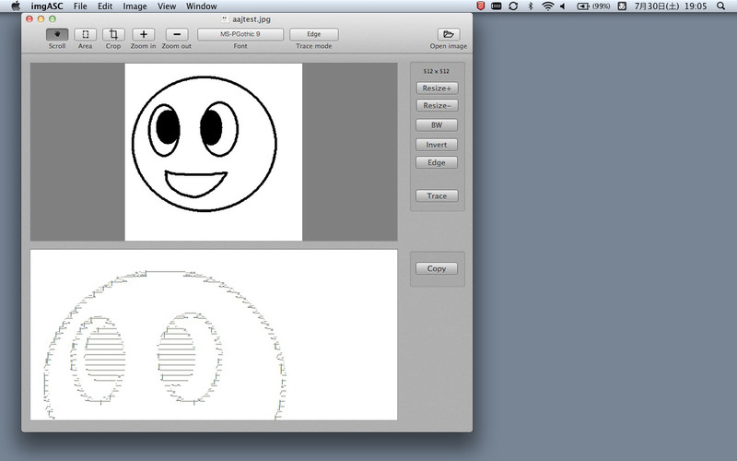Click the green zoom window button
This screenshot has height=461, width=737.
pos(53,19)
